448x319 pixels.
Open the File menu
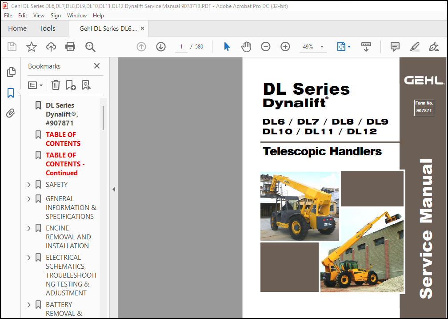click(8, 16)
